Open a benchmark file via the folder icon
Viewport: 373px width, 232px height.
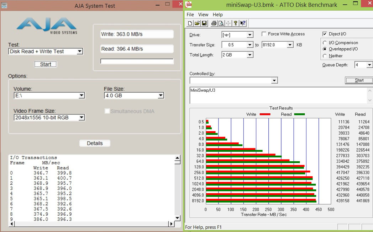click(x=197, y=23)
